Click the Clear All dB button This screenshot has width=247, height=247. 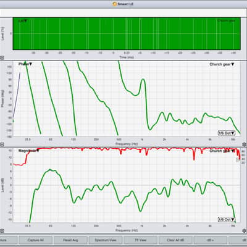pos(175,240)
